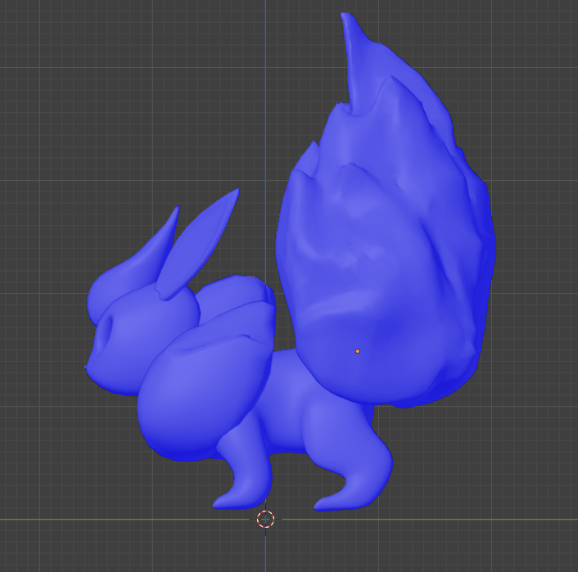Click empty grid space in bottom-right corner
This screenshot has width=578, height=572.
click(x=524, y=548)
